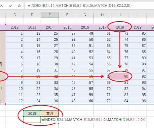154x128 pixels.
Task: Select the cell containing 49
Action: [x=85, y=33]
